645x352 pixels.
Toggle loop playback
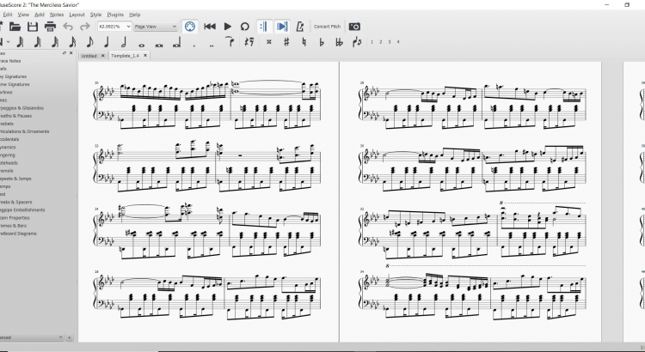pos(245,27)
